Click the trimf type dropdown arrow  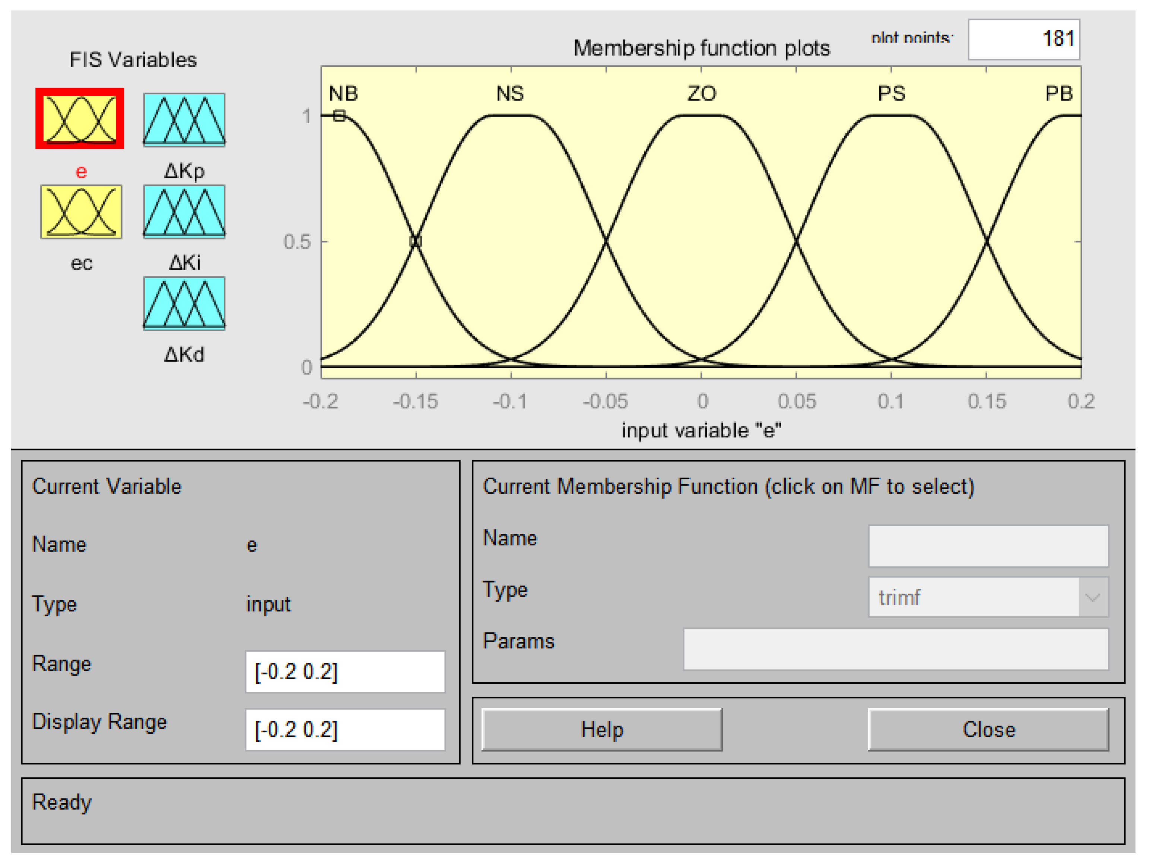tap(1093, 597)
